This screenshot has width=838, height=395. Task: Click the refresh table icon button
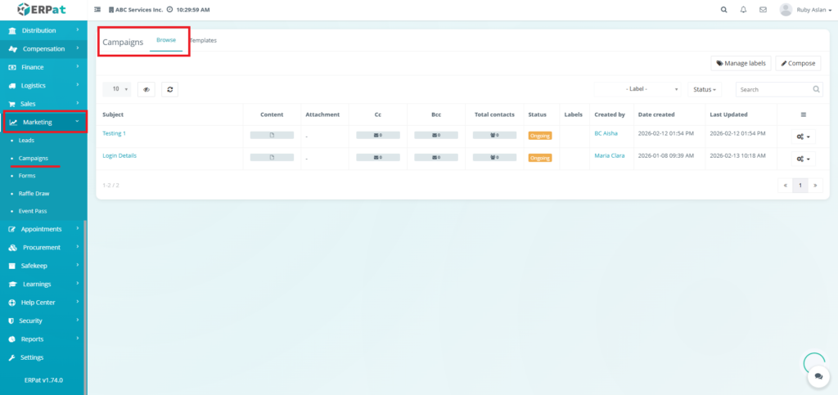pyautogui.click(x=169, y=89)
